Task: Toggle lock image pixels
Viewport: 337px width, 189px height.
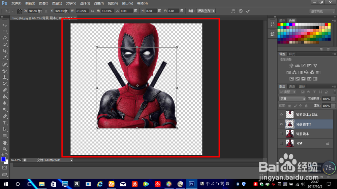Action: pyautogui.click(x=295, y=106)
